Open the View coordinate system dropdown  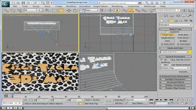coord(92,10)
